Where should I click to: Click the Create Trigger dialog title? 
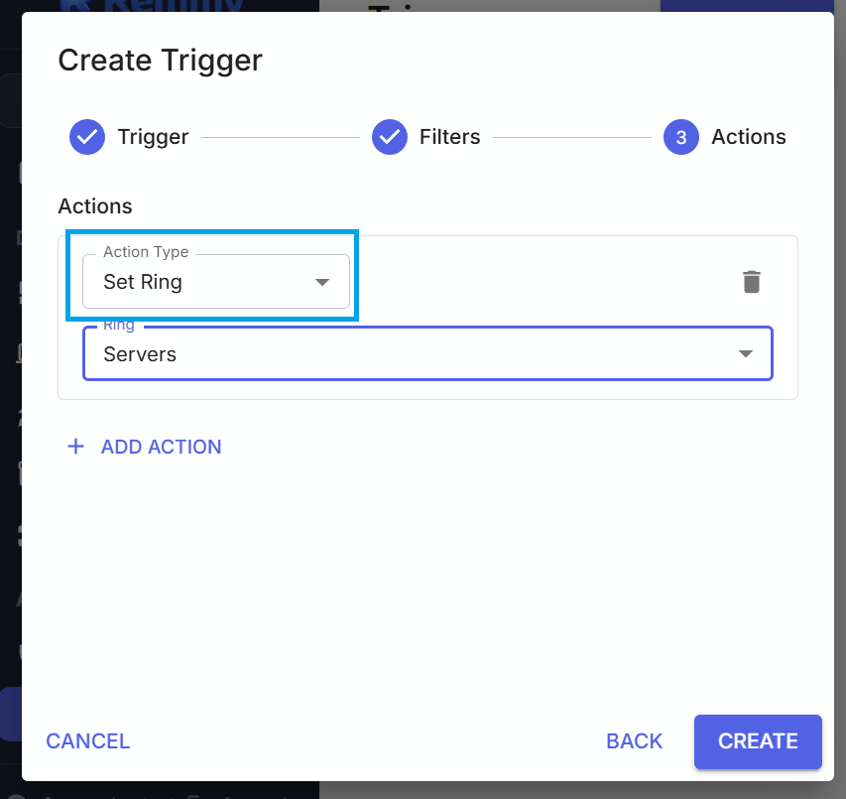pyautogui.click(x=160, y=61)
